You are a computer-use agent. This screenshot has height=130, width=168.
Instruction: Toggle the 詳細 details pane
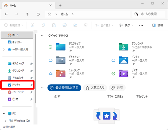click(x=158, y=25)
